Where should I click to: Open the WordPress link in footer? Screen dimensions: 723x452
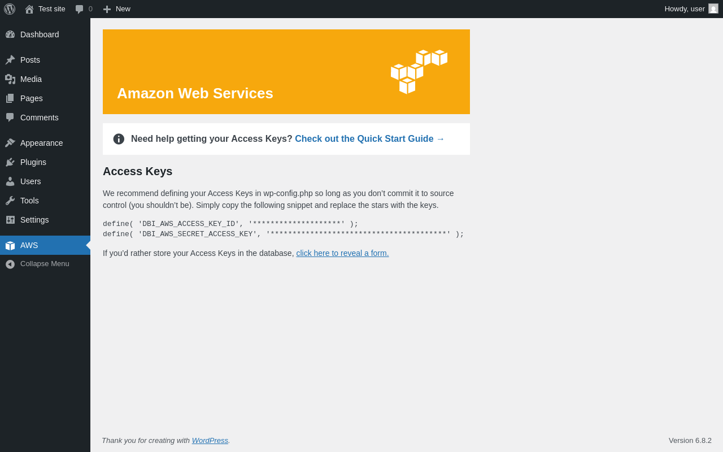[x=210, y=440]
